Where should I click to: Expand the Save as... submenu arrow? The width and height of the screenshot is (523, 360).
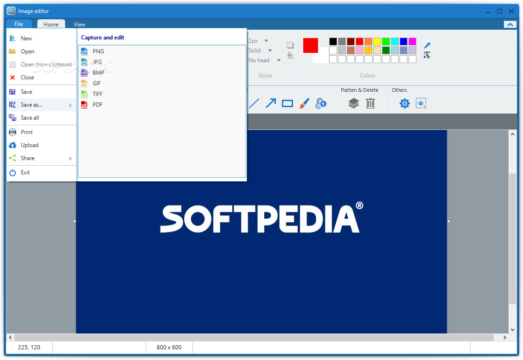tap(70, 105)
